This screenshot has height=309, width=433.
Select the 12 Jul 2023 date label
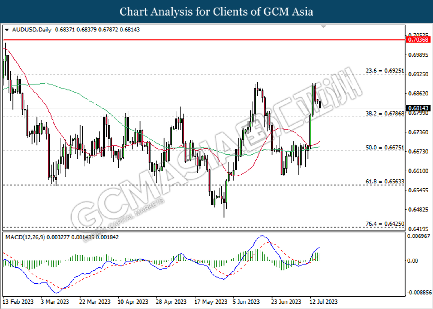click(323, 302)
